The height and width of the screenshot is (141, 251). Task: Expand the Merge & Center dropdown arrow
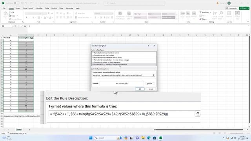91,17
